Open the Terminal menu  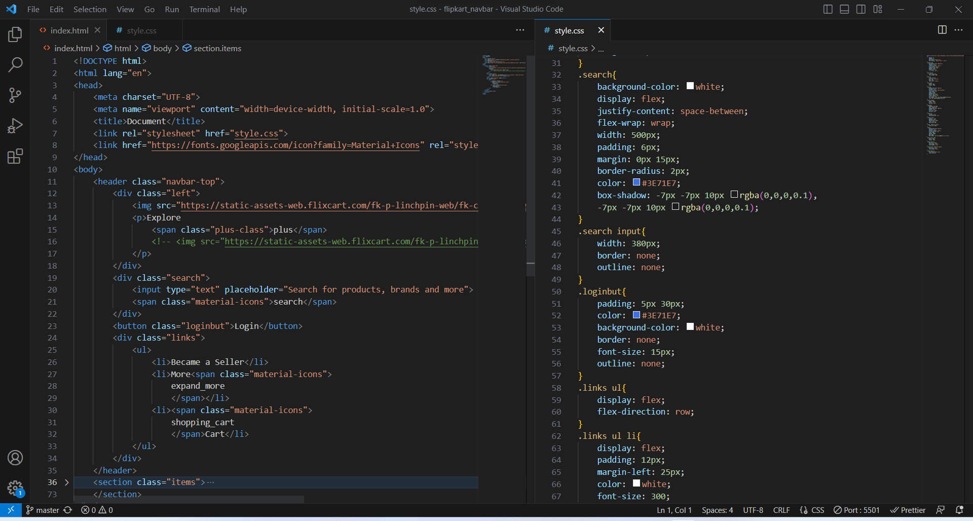[x=204, y=9]
